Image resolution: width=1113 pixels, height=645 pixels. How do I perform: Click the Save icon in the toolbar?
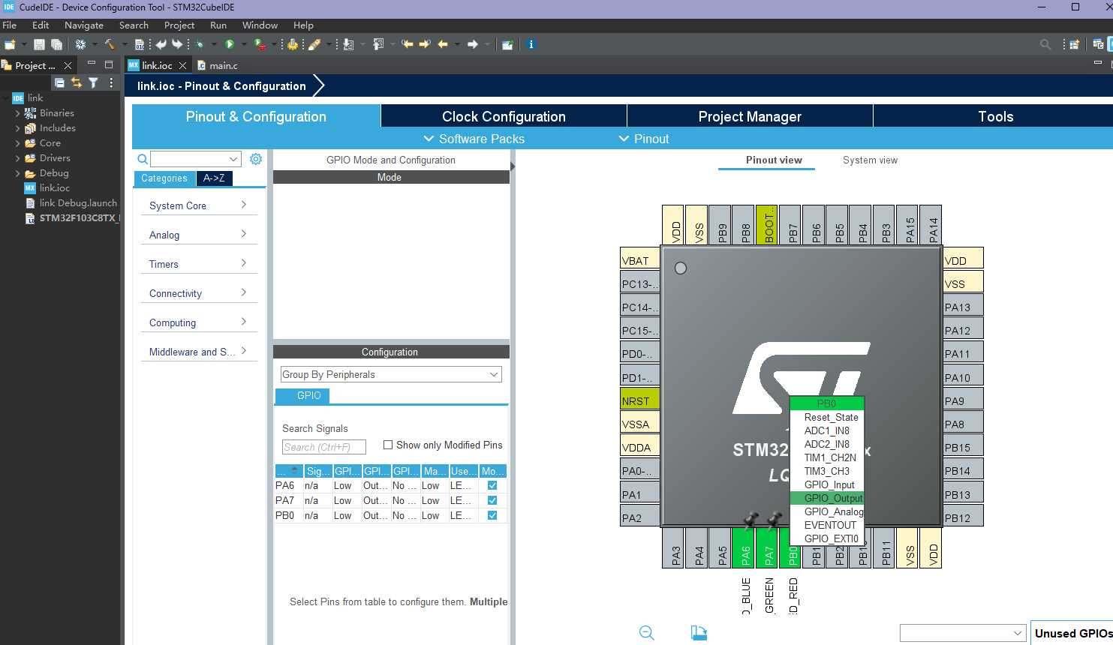39,45
